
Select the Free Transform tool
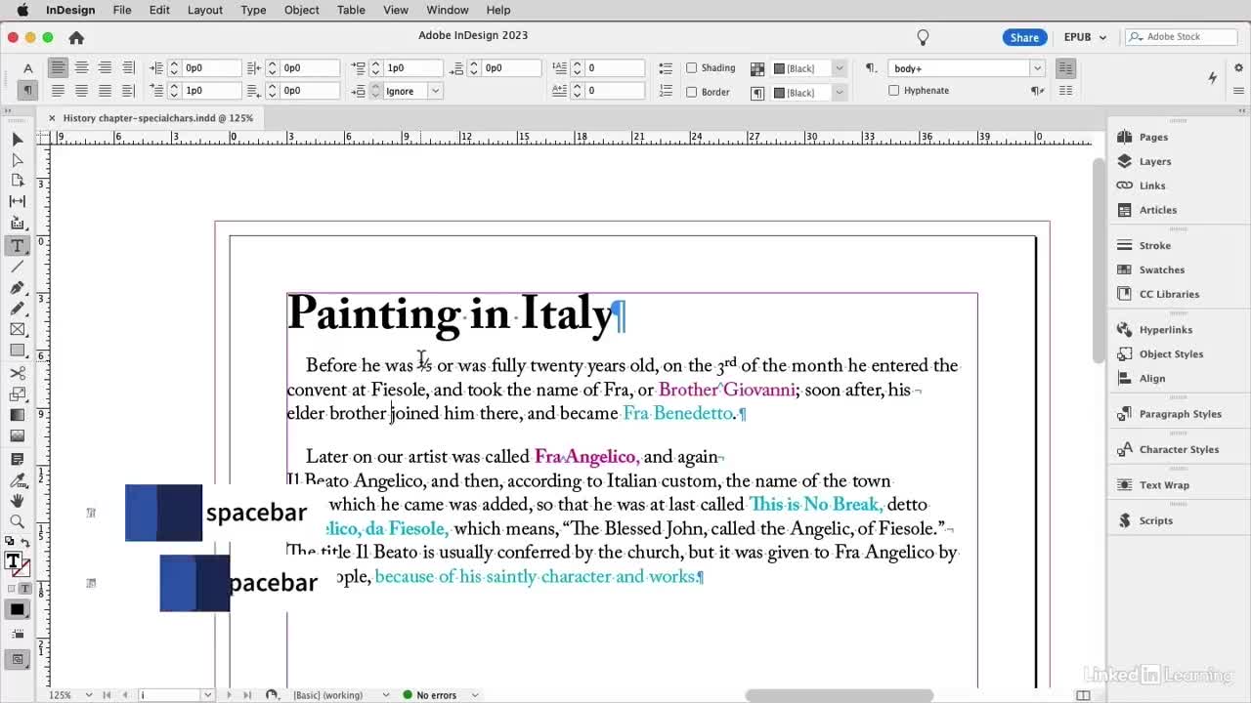pos(17,394)
